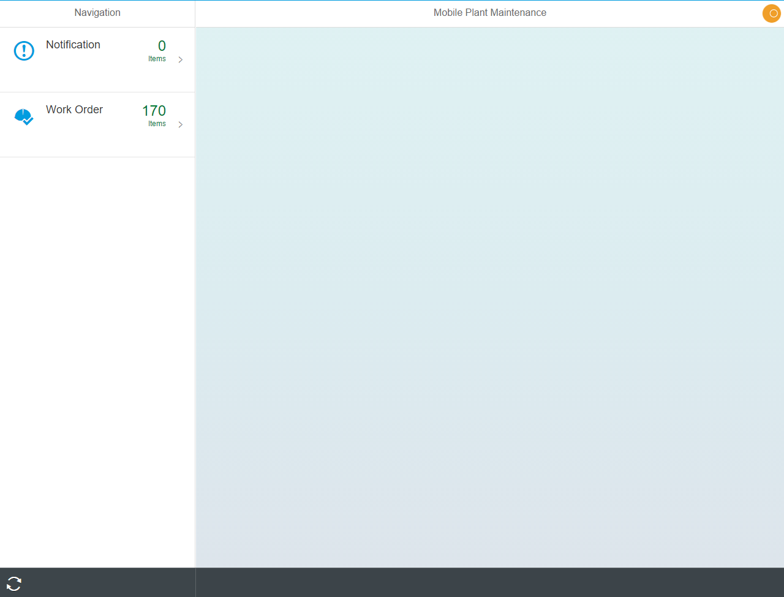This screenshot has width=784, height=597.
Task: Expand Notification using its chevron arrow
Action: (x=180, y=60)
